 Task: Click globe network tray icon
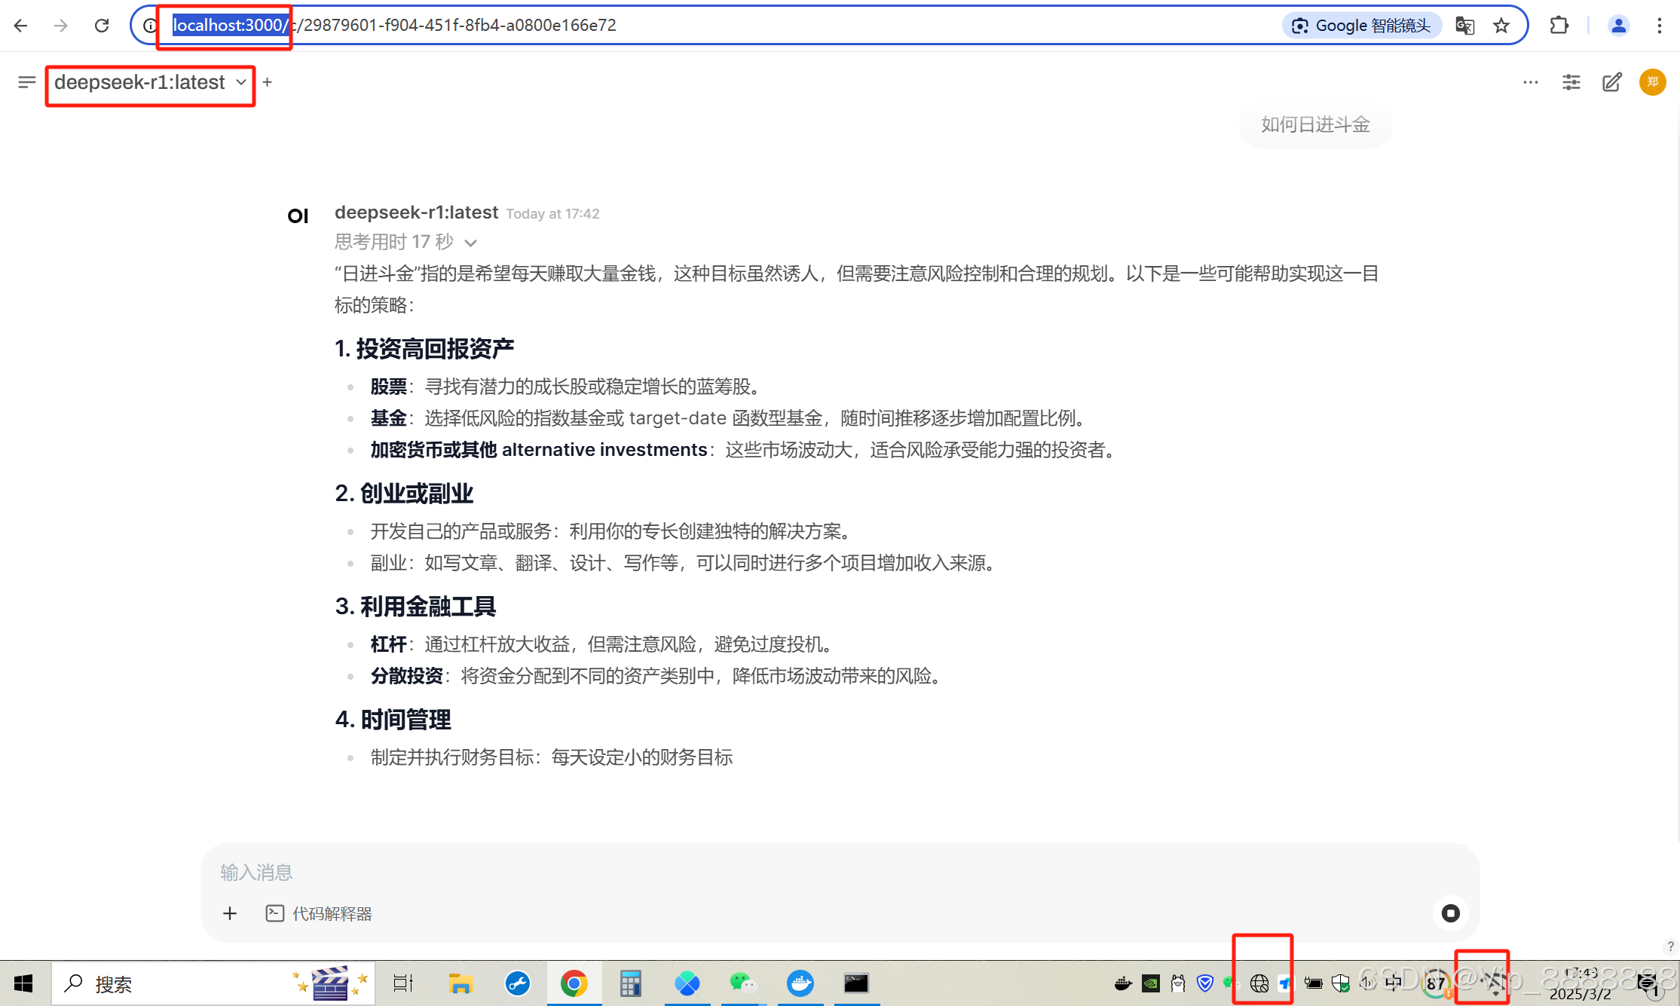(x=1259, y=983)
